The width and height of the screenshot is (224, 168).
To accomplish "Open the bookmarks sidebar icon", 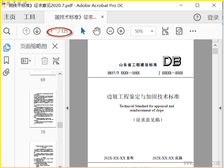I will 6,60.
